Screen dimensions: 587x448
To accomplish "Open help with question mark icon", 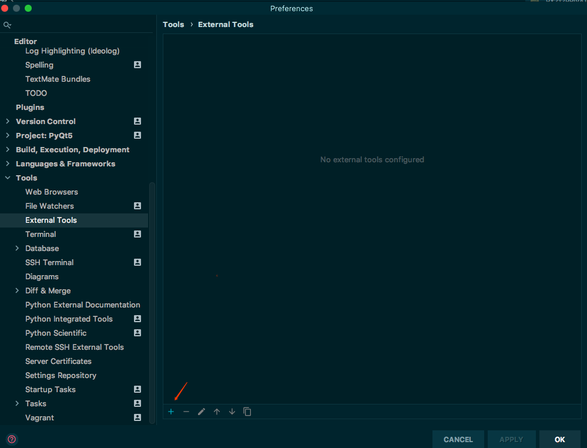I will (11, 439).
